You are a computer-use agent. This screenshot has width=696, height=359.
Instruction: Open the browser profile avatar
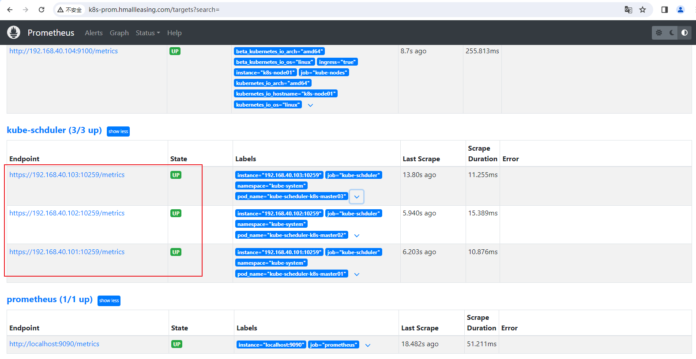(680, 10)
